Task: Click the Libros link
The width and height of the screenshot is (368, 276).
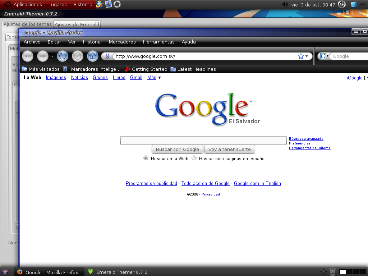Action: click(119, 78)
